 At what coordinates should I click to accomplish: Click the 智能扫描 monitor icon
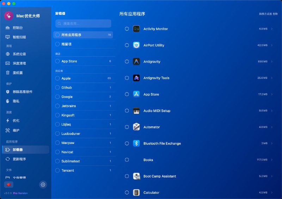[7, 37]
